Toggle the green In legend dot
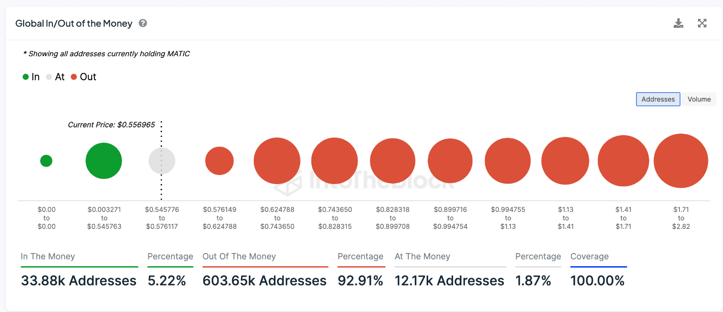 [x=26, y=77]
